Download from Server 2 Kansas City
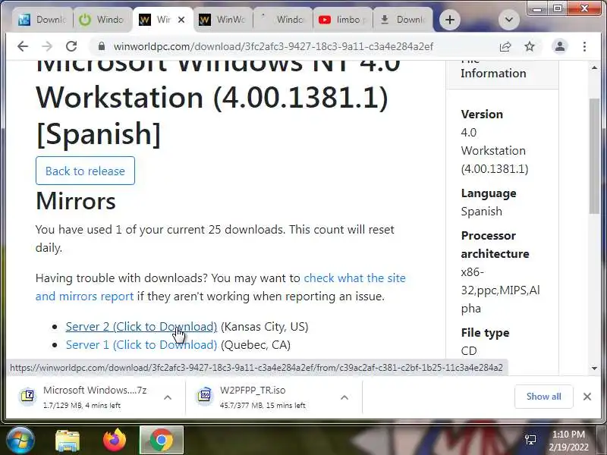 141,327
